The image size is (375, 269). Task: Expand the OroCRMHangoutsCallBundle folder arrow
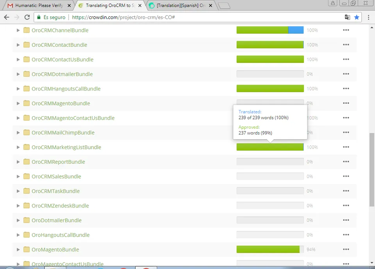[18, 89]
